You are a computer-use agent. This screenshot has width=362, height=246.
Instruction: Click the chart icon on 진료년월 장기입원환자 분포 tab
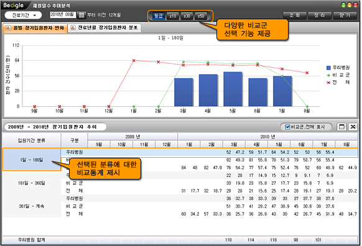[73, 28]
